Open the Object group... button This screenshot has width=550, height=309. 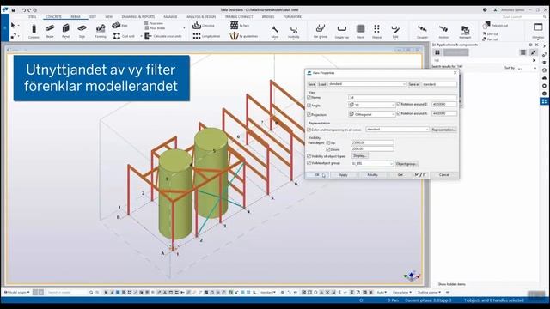pyautogui.click(x=406, y=164)
